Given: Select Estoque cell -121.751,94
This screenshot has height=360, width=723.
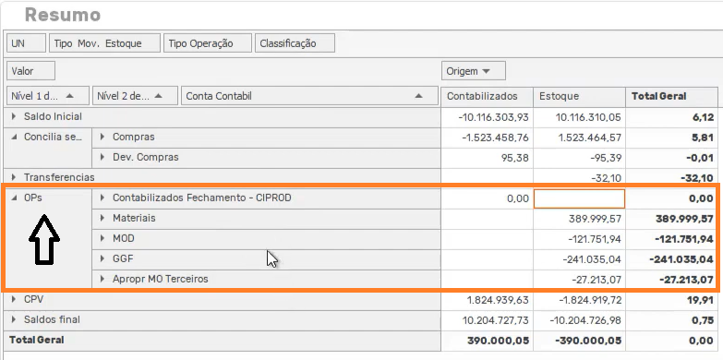Looking at the screenshot, I should pos(579,239).
